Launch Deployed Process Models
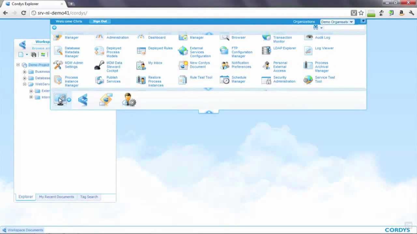417x234 pixels. [x=99, y=51]
